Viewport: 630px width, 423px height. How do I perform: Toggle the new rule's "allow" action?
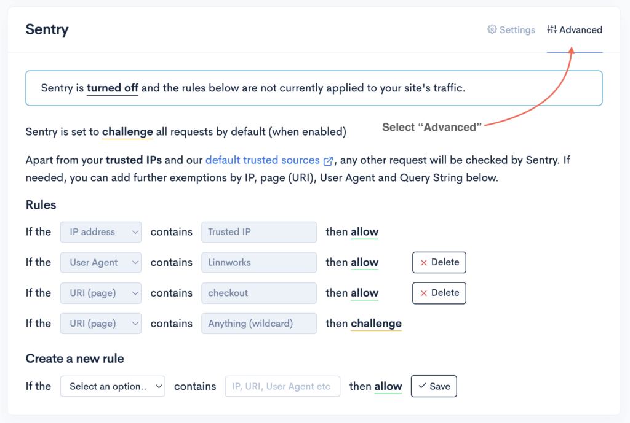388,387
